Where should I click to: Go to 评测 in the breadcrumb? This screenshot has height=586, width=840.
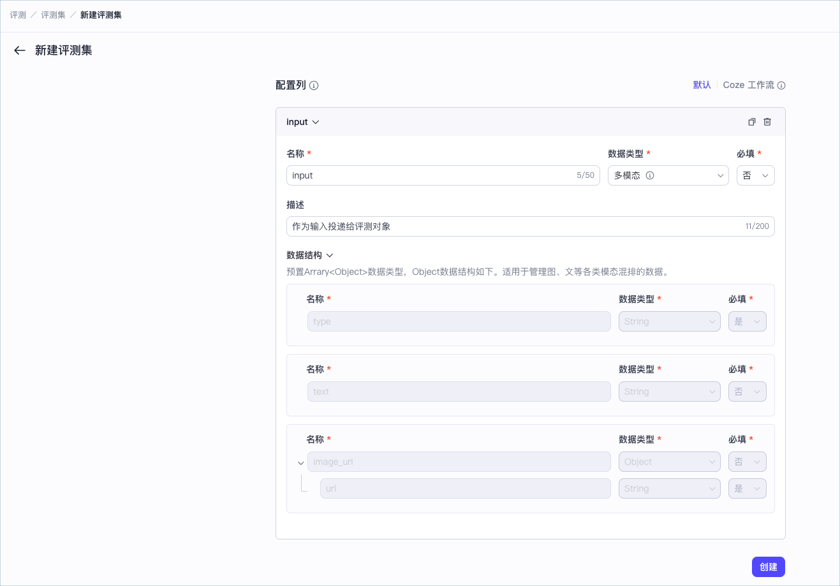18,15
